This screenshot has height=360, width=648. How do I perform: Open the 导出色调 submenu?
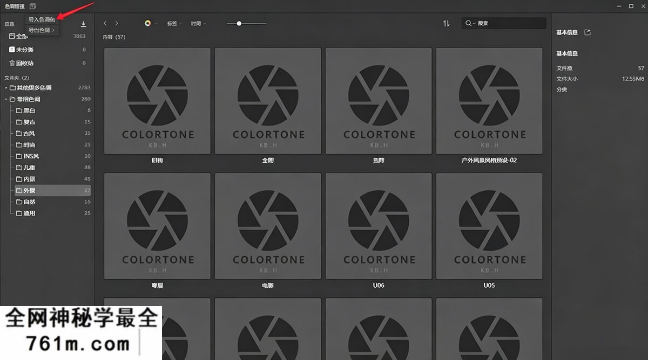[x=42, y=30]
